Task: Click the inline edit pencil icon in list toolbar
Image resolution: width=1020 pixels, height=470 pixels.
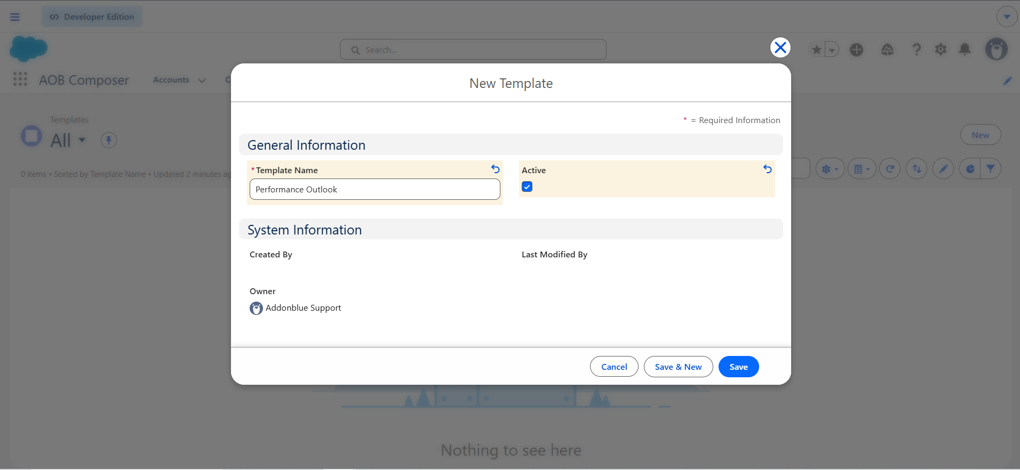Action: point(943,169)
